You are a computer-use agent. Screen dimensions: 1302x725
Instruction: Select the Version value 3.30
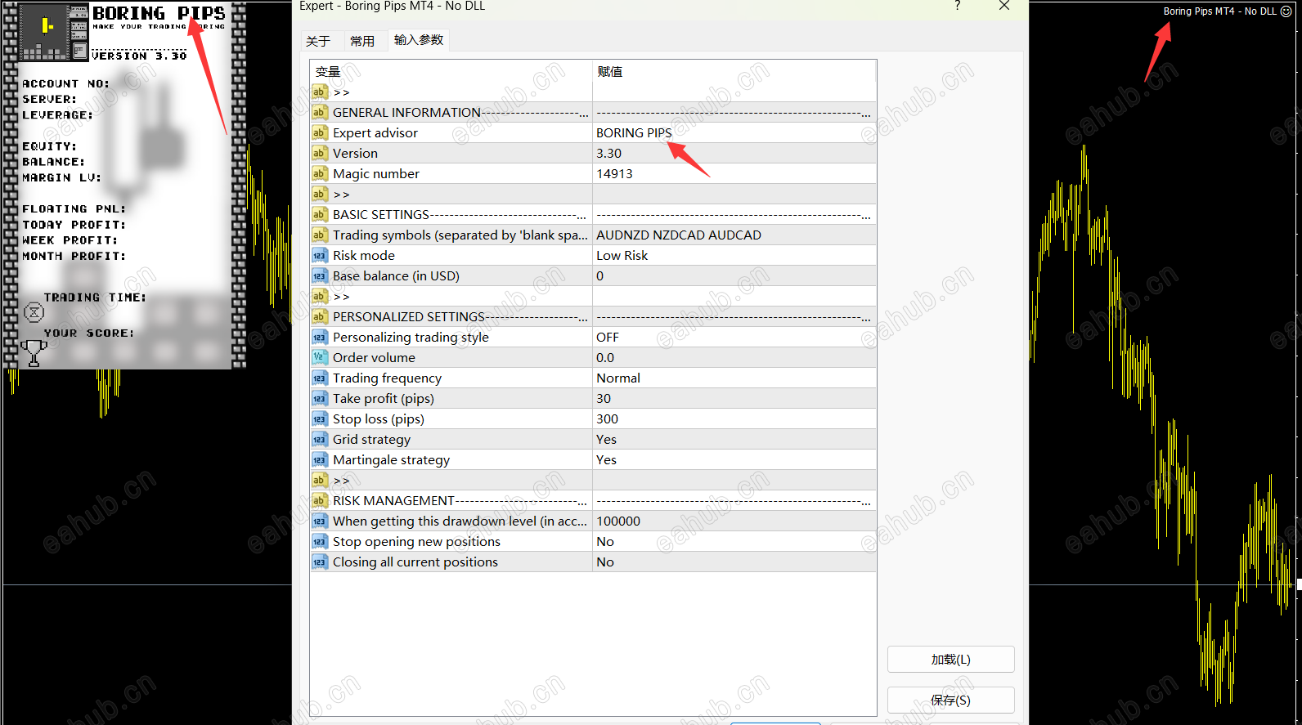(x=608, y=154)
